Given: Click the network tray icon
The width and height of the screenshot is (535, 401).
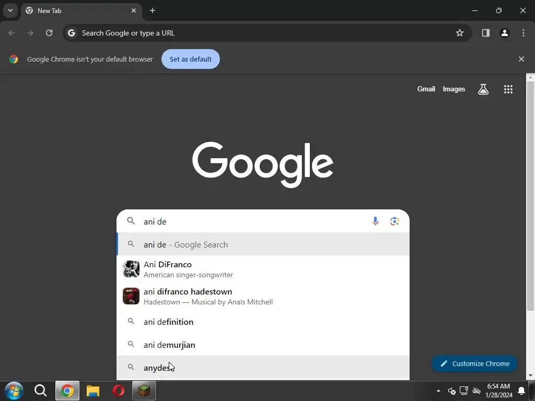Looking at the screenshot, I should click(464, 391).
